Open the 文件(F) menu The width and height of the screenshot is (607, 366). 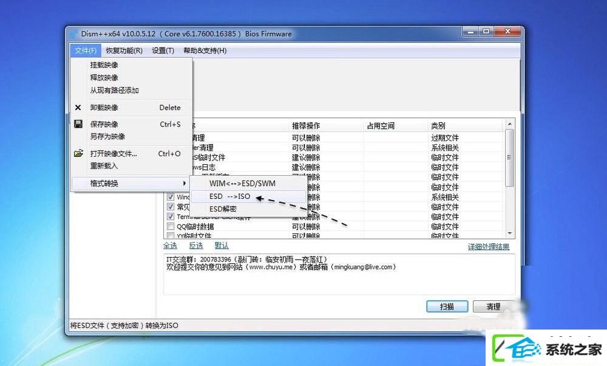pos(86,50)
